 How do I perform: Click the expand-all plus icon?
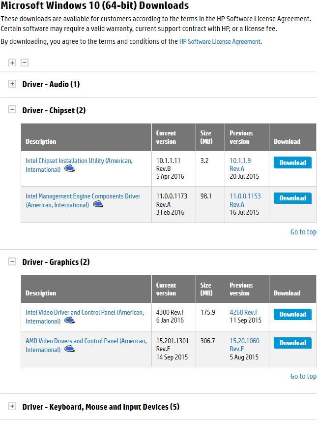(12, 63)
